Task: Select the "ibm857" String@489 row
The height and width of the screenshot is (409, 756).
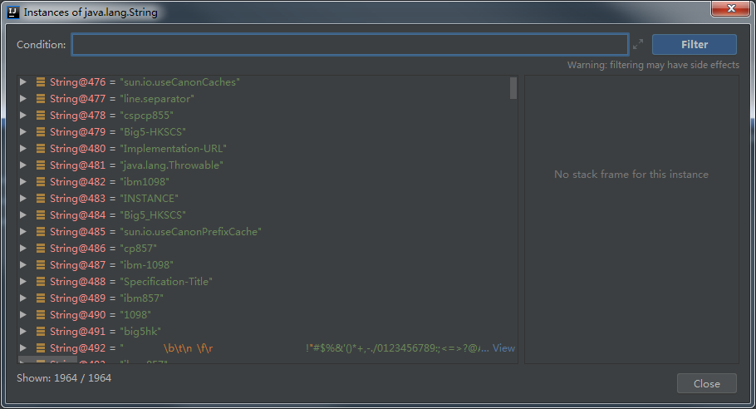Action: pos(268,298)
